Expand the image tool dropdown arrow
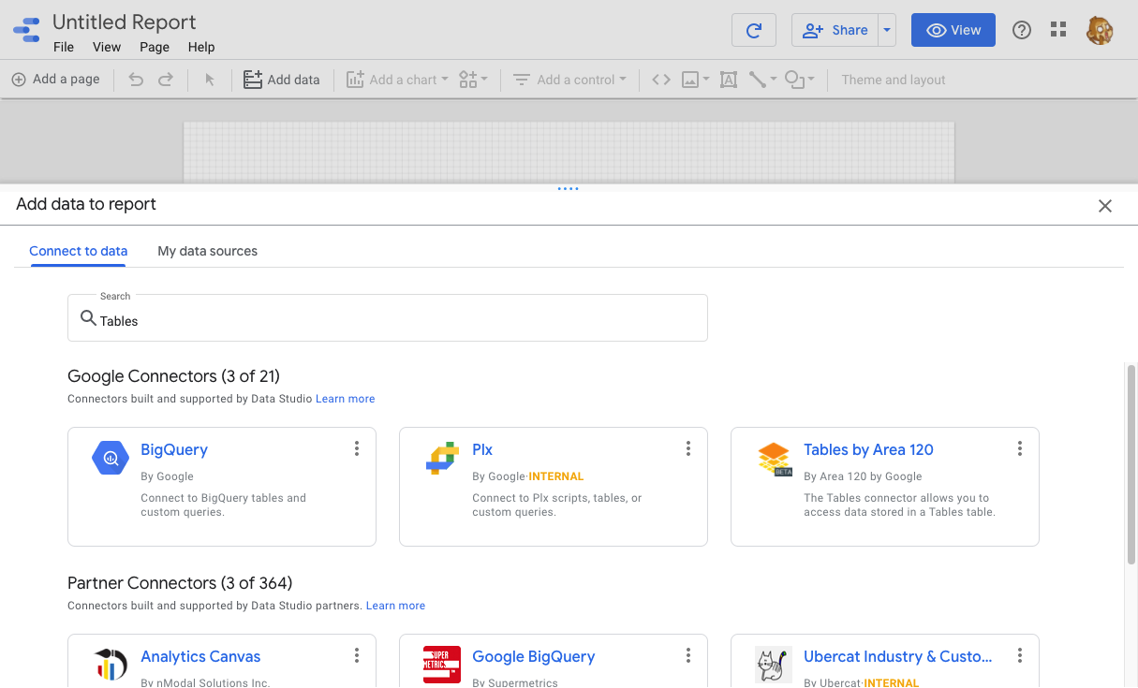This screenshot has width=1138, height=688. [706, 80]
